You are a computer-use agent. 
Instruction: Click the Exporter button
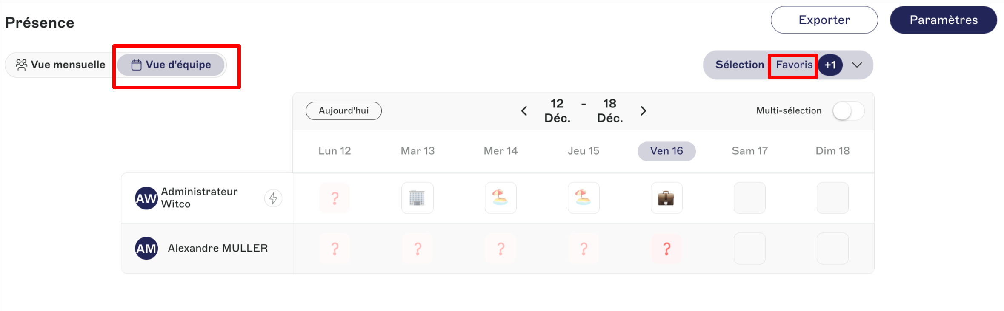click(x=824, y=20)
